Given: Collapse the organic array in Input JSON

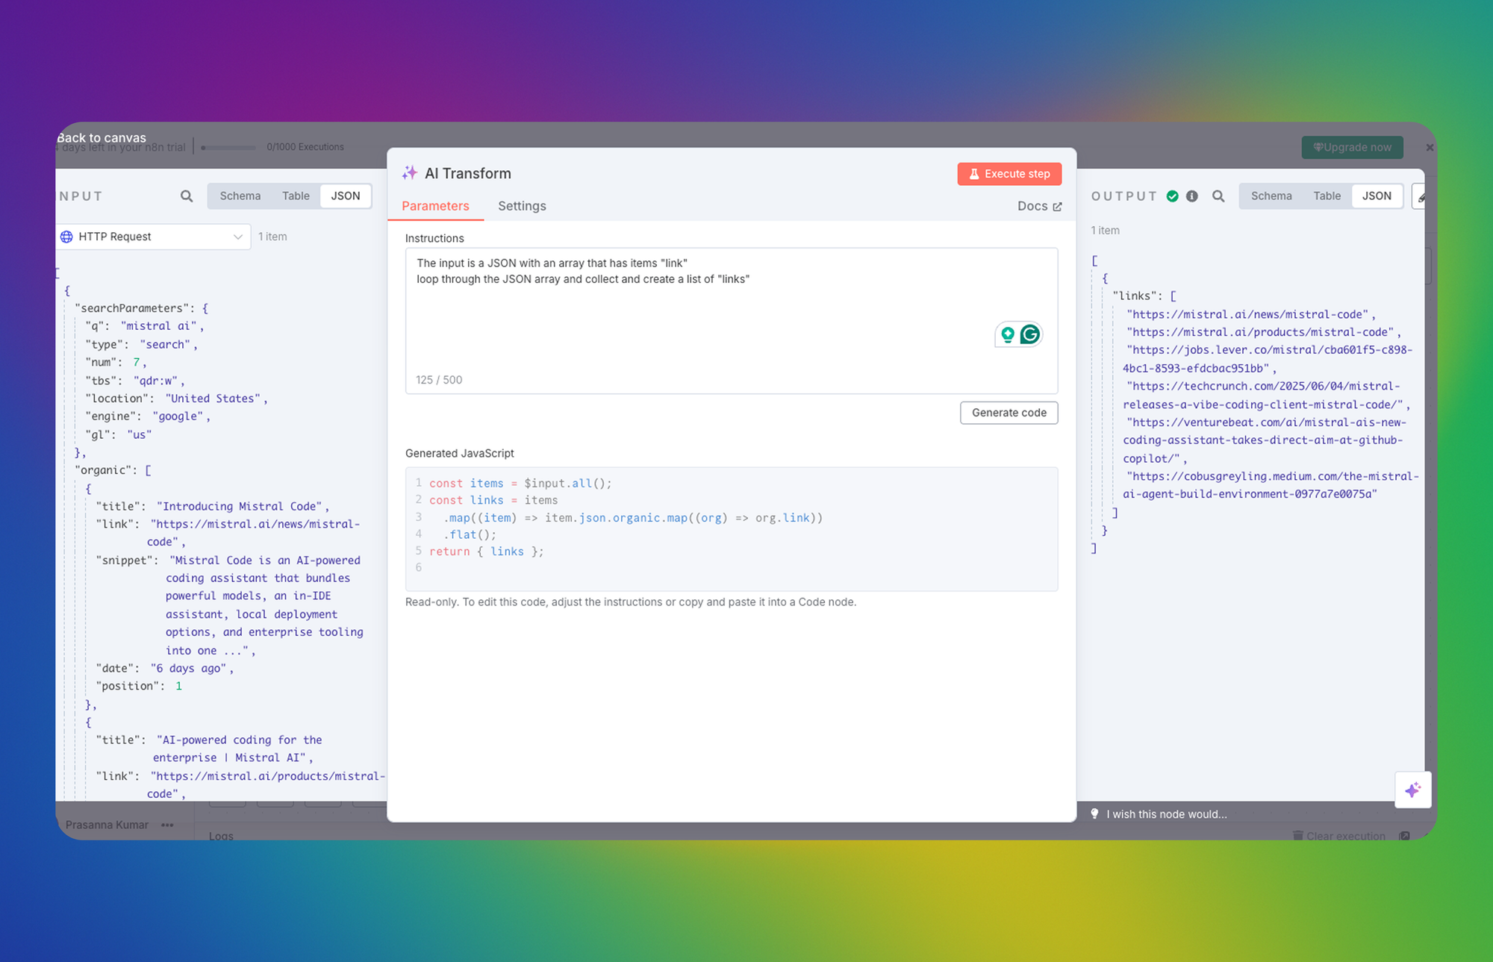Looking at the screenshot, I should (148, 470).
